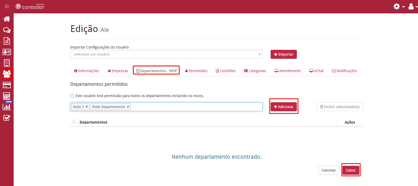Viewport: 418px width, 186px height.
Task: Enable permission for all departments checkbox
Action: click(x=72, y=96)
